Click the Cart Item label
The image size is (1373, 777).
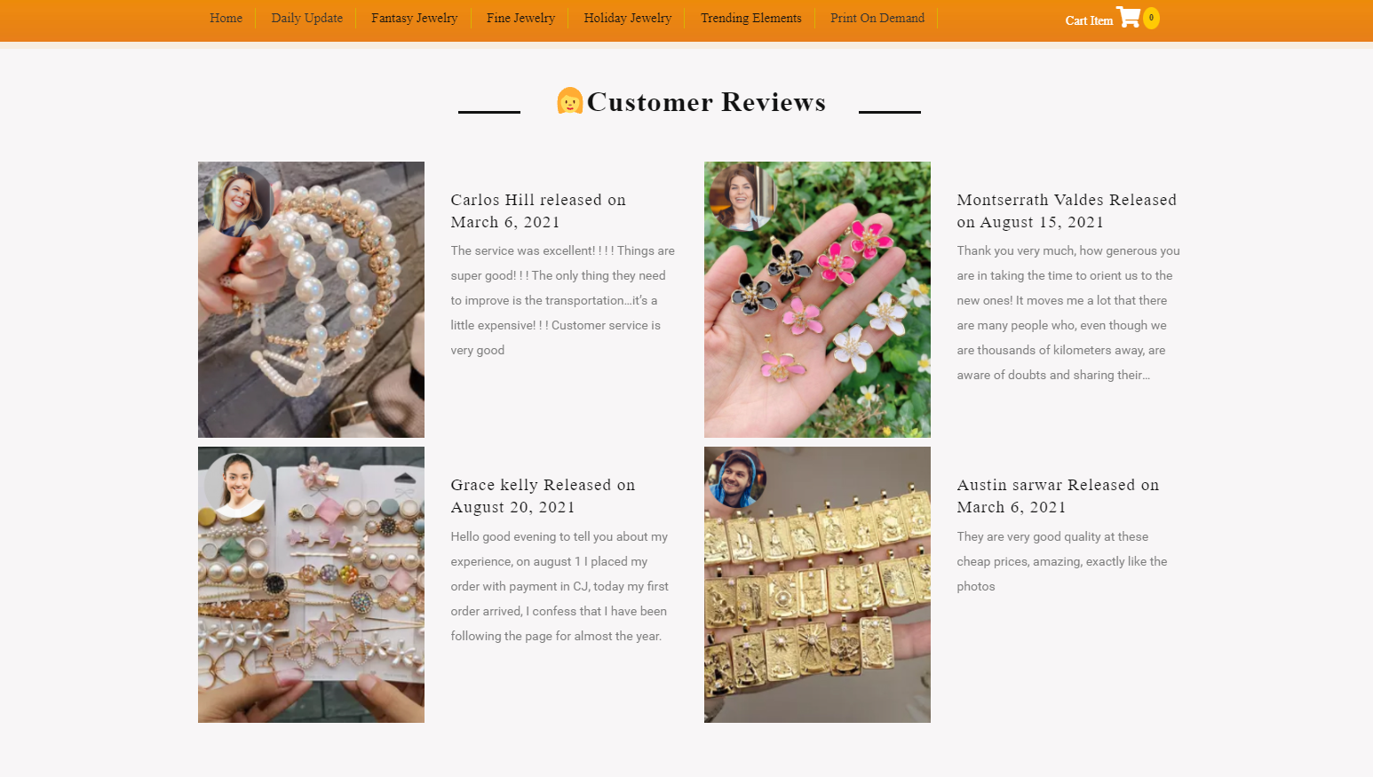click(x=1089, y=20)
